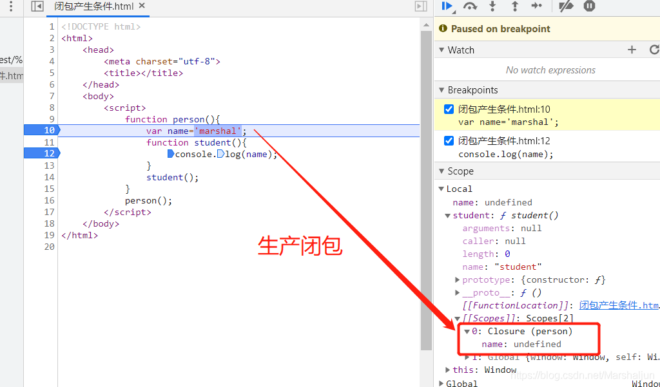Step into next function call
Image resolution: width=660 pixels, height=387 pixels.
492,6
